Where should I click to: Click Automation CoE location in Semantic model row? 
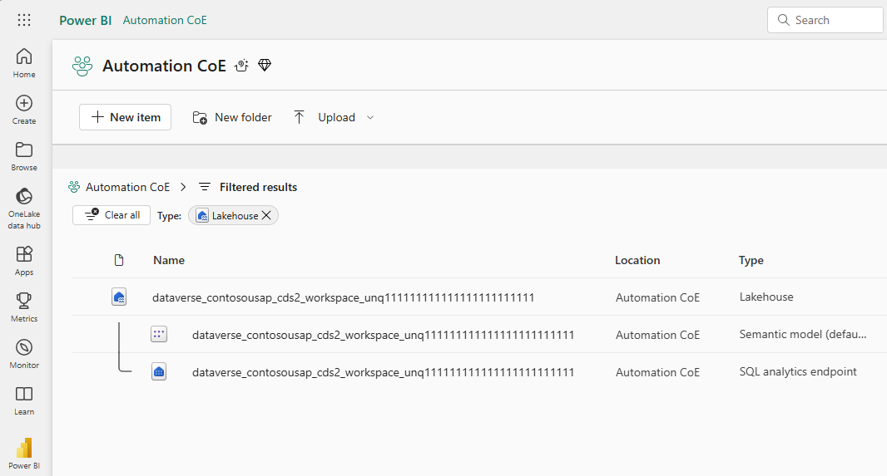coord(657,335)
